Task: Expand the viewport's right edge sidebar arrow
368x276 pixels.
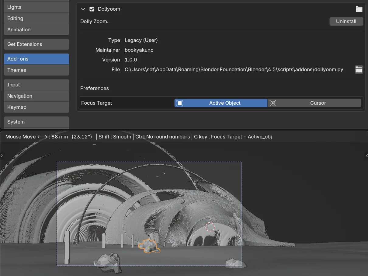Action: pyautogui.click(x=366, y=155)
